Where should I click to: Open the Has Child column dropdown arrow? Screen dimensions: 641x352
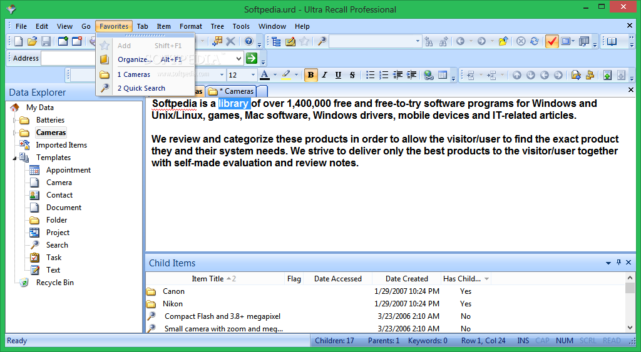pos(486,279)
